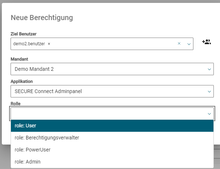Click the 'Demo Mandant 2' selection
Viewport: 220px width, 169px height.
[x=34, y=69]
